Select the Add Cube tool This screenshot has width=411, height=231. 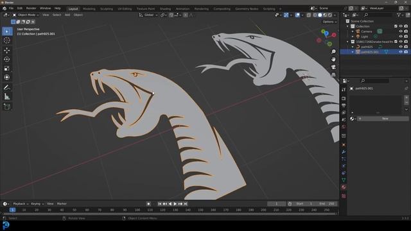click(x=7, y=107)
